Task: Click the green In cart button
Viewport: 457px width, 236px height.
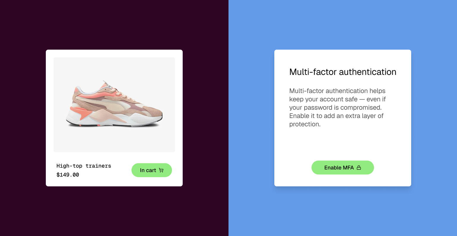Action: point(152,170)
